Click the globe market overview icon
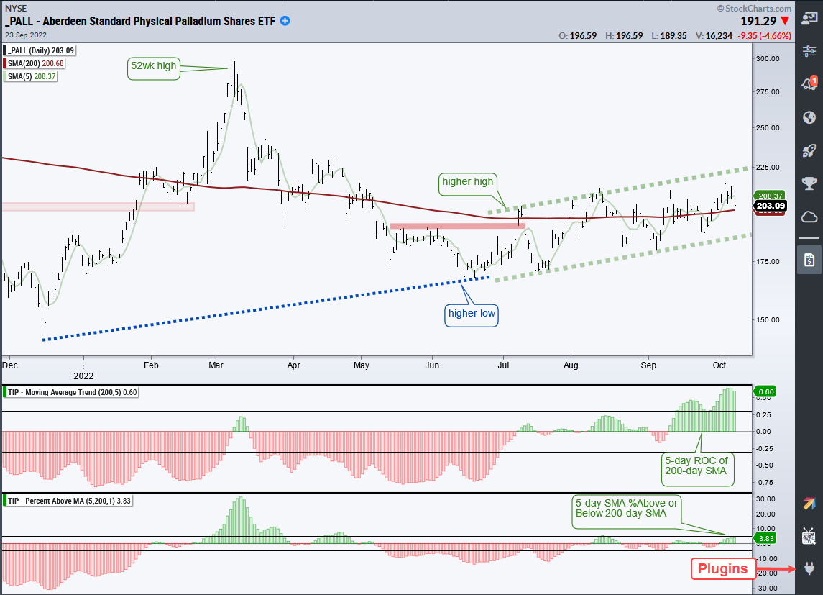 pyautogui.click(x=809, y=117)
